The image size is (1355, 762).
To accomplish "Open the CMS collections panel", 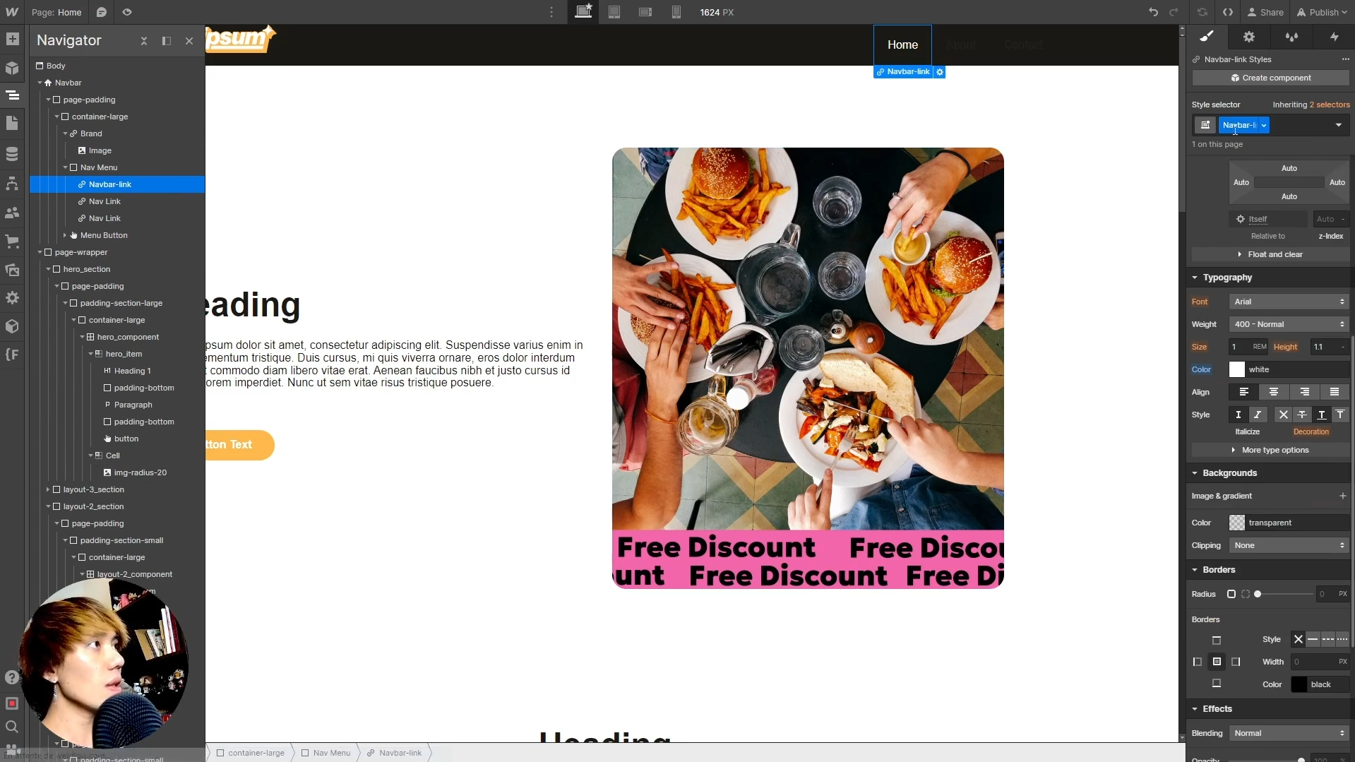I will pos(12,153).
